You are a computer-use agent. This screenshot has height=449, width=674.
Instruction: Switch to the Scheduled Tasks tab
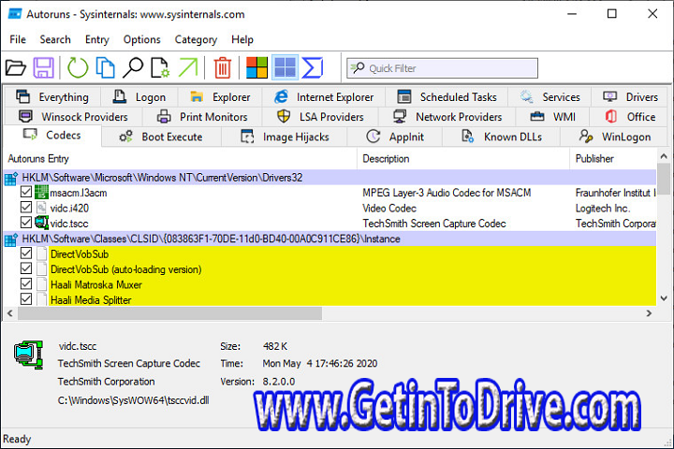pyautogui.click(x=447, y=97)
